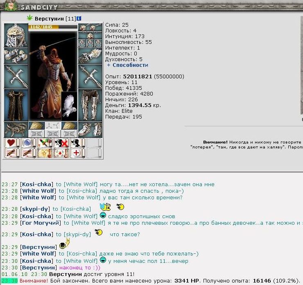Select the plated gauntlet gloves slot

(90, 56)
